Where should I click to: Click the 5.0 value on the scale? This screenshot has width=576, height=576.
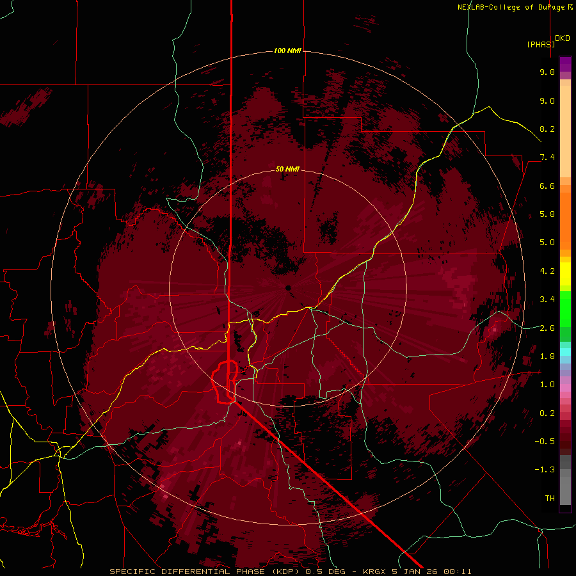[547, 243]
